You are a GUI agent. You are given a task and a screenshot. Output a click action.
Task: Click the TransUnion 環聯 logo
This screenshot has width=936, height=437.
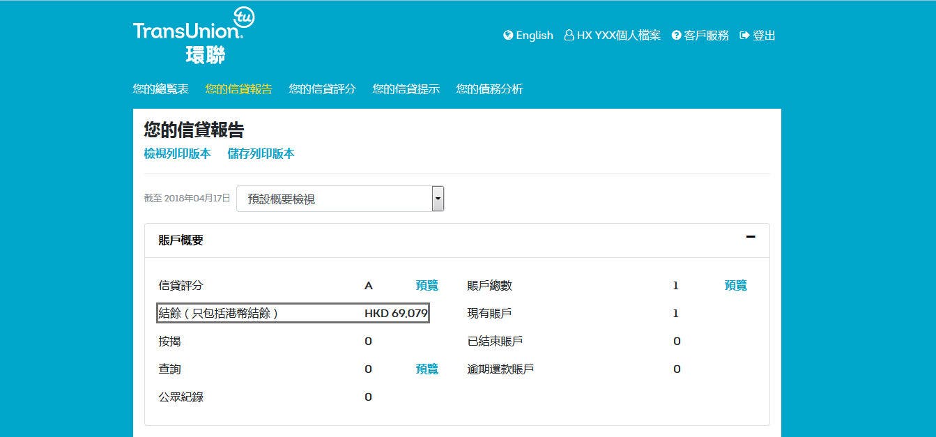pyautogui.click(x=194, y=36)
